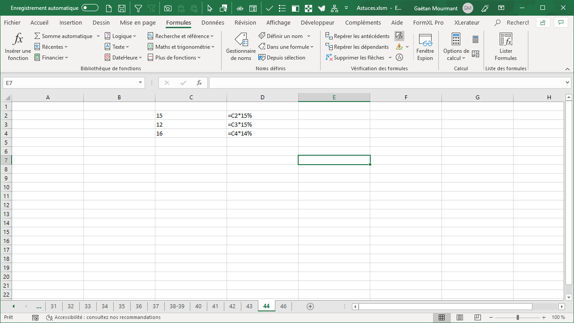Open Fenêtre Espion watch window
The image size is (574, 323).
tap(425, 47)
